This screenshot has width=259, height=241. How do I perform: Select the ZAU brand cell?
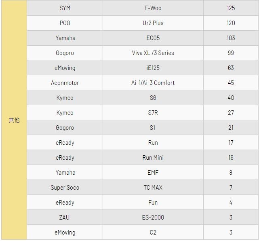point(65,218)
